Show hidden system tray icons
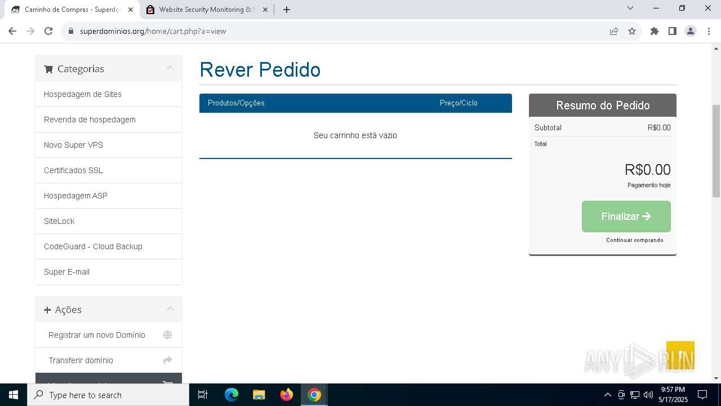 click(607, 395)
